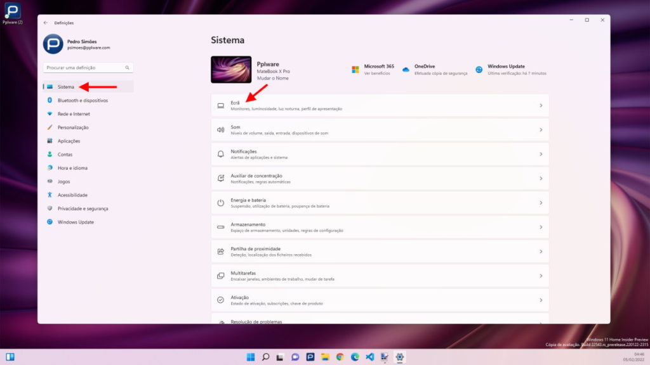Launch Microsoft Edge from the taskbar
This screenshot has width=650, height=365.
click(x=355, y=357)
